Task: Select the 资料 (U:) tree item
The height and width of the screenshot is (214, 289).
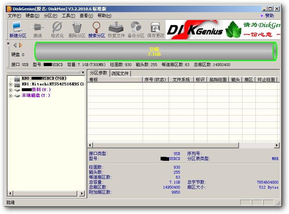Action: pyautogui.click(x=36, y=90)
